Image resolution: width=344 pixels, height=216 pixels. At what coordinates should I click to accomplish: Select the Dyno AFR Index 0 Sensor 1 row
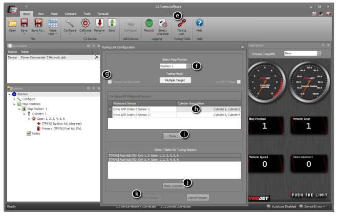(x=175, y=109)
